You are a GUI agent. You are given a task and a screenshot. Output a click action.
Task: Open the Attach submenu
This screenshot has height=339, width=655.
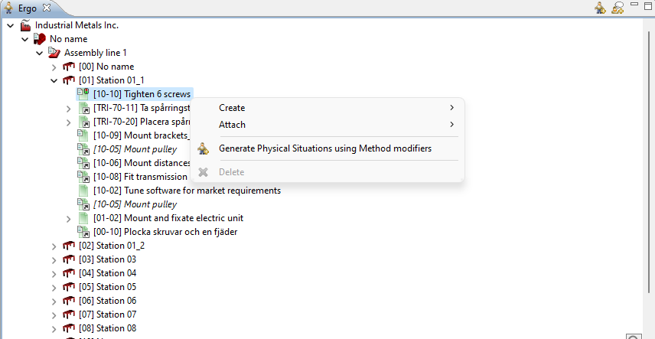(x=232, y=125)
